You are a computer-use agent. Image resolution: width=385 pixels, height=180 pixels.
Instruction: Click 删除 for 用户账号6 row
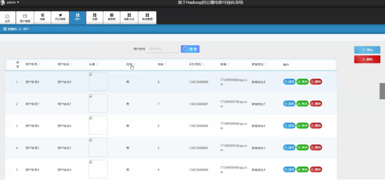coord(316,126)
